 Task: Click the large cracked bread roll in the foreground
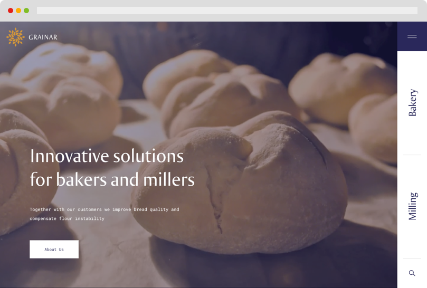point(240,183)
